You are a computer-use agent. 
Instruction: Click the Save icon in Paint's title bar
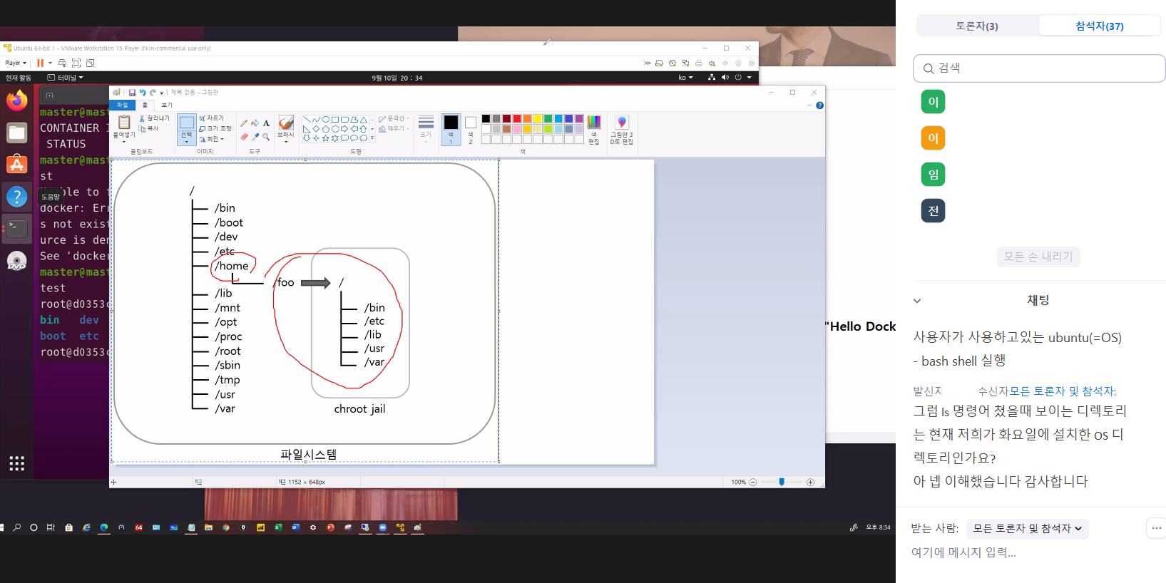132,93
